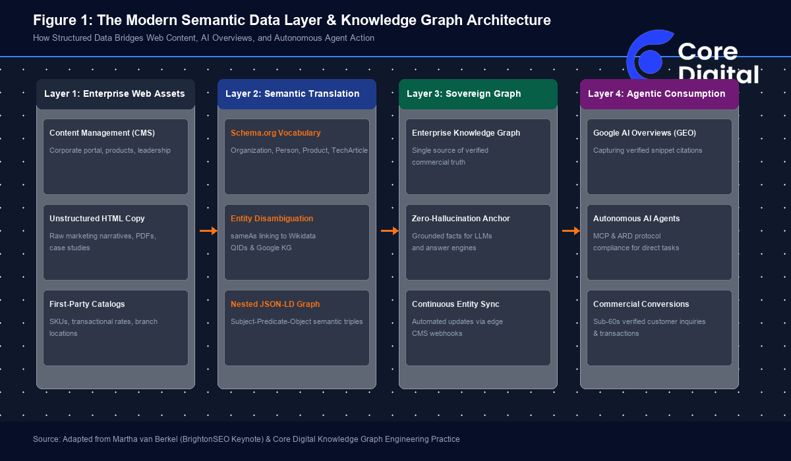The width and height of the screenshot is (791, 461).
Task: Click 'sameAs linking to Wikidata' text
Action: pos(273,236)
